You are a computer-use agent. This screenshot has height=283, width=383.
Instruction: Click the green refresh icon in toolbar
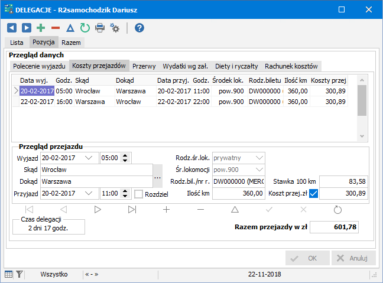tap(85, 28)
